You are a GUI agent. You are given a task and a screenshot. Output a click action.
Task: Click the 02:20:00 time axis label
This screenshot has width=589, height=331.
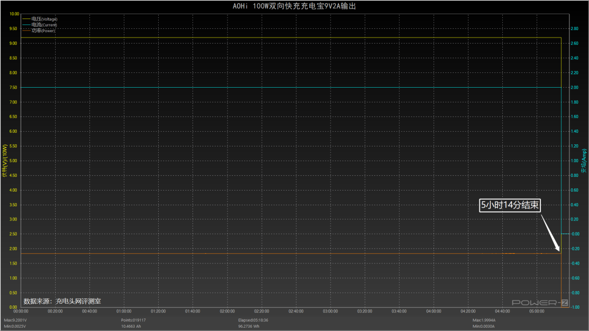pyautogui.click(x=261, y=311)
